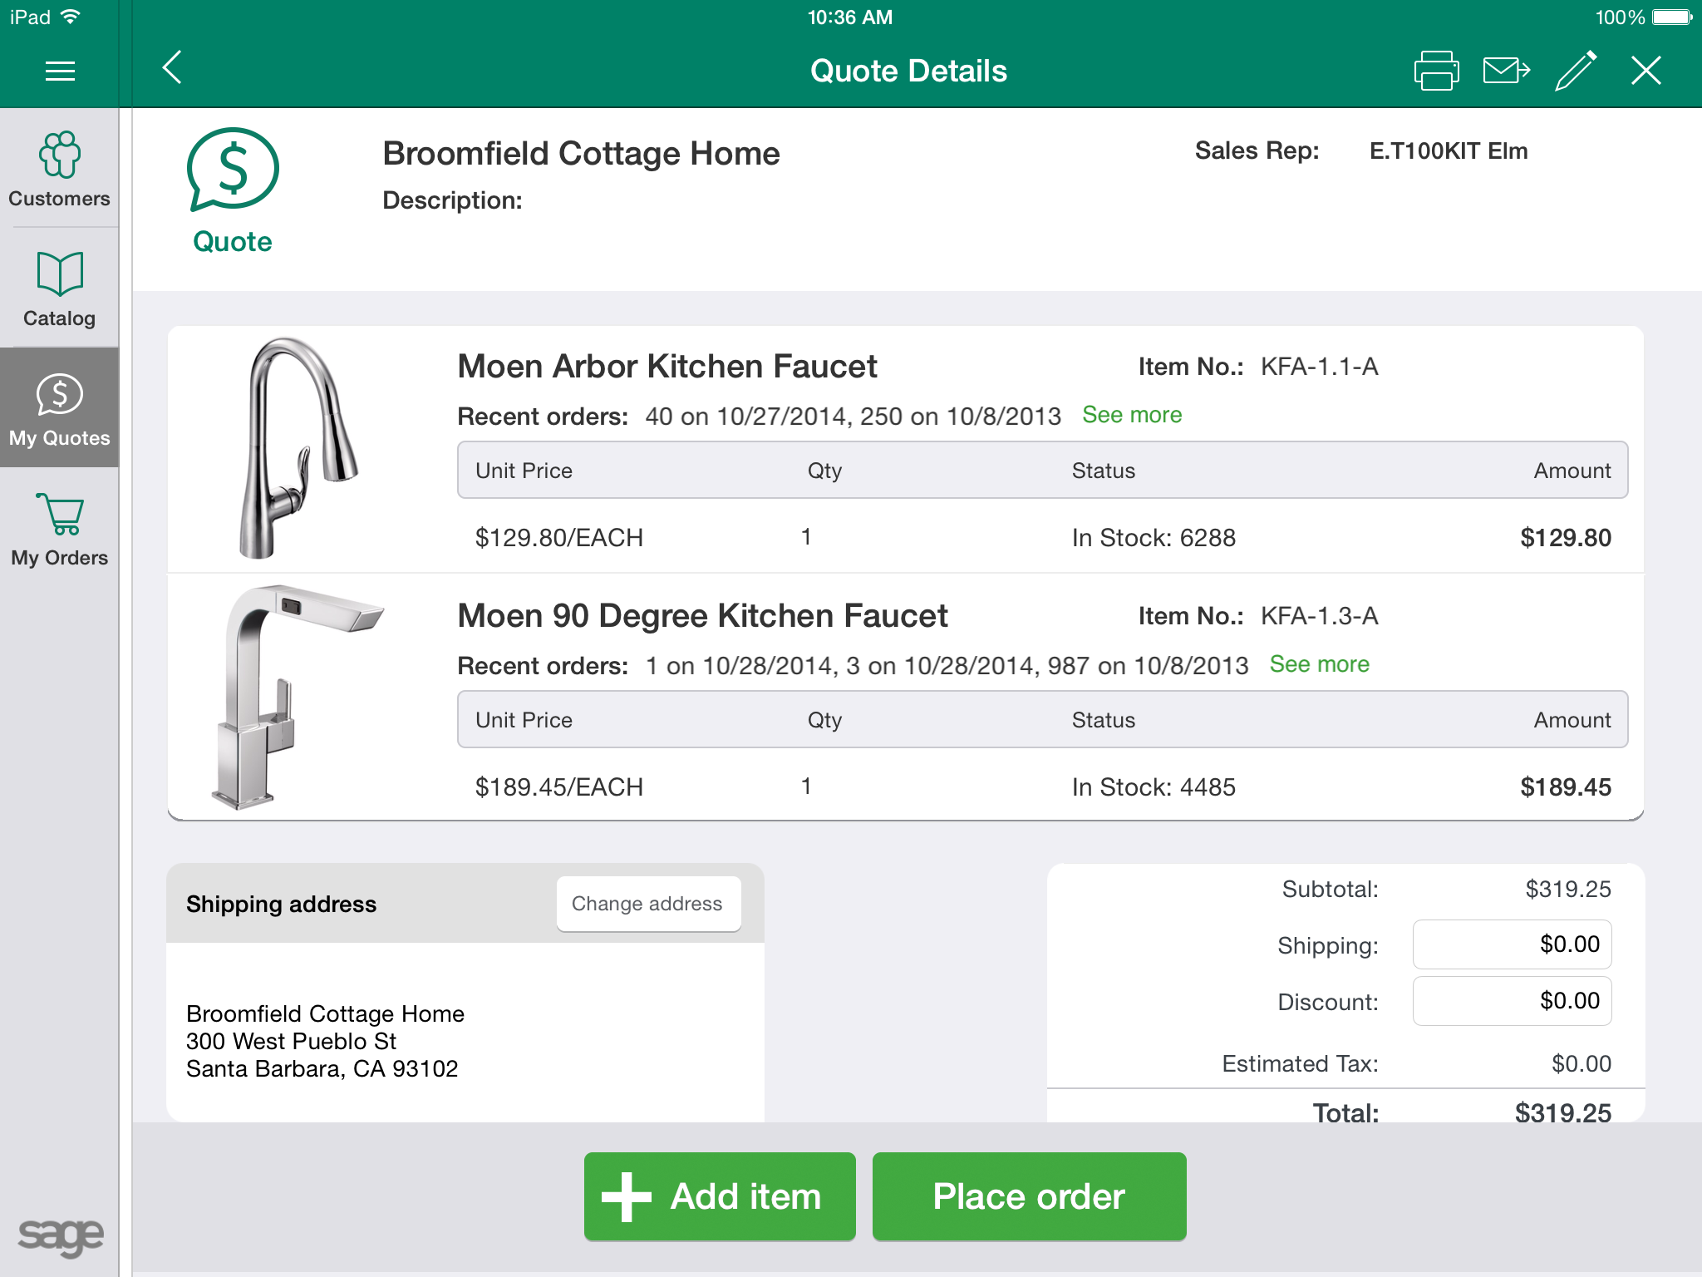Open My Orders in the sidebar
Image resolution: width=1702 pixels, height=1277 pixels.
[x=58, y=529]
